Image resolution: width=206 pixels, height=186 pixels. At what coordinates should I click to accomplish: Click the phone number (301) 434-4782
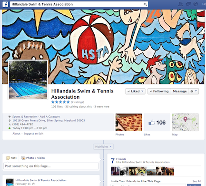pos(22,124)
